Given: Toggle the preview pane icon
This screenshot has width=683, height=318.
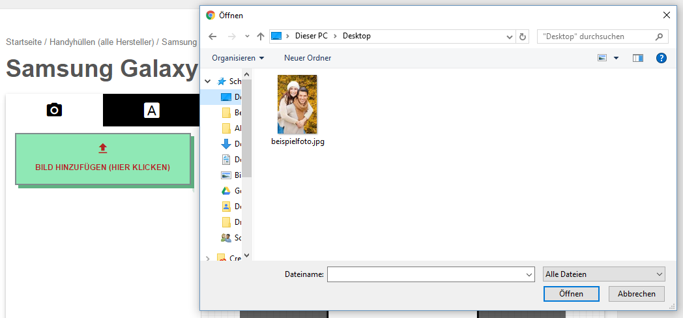Looking at the screenshot, I should click(638, 58).
